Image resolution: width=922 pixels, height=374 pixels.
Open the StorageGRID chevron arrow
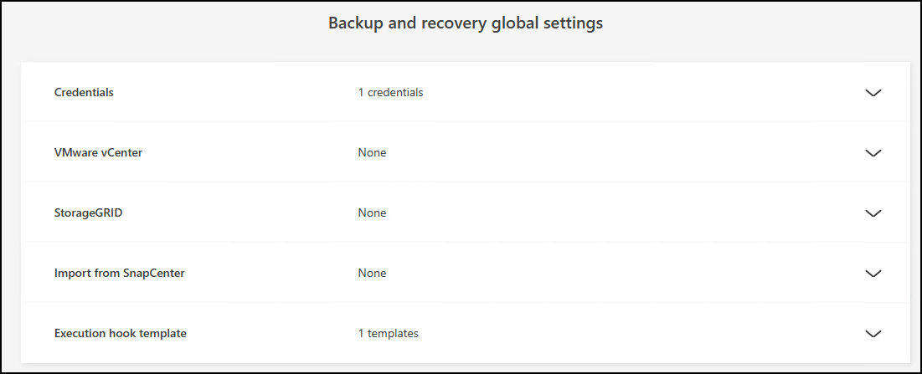pos(873,213)
